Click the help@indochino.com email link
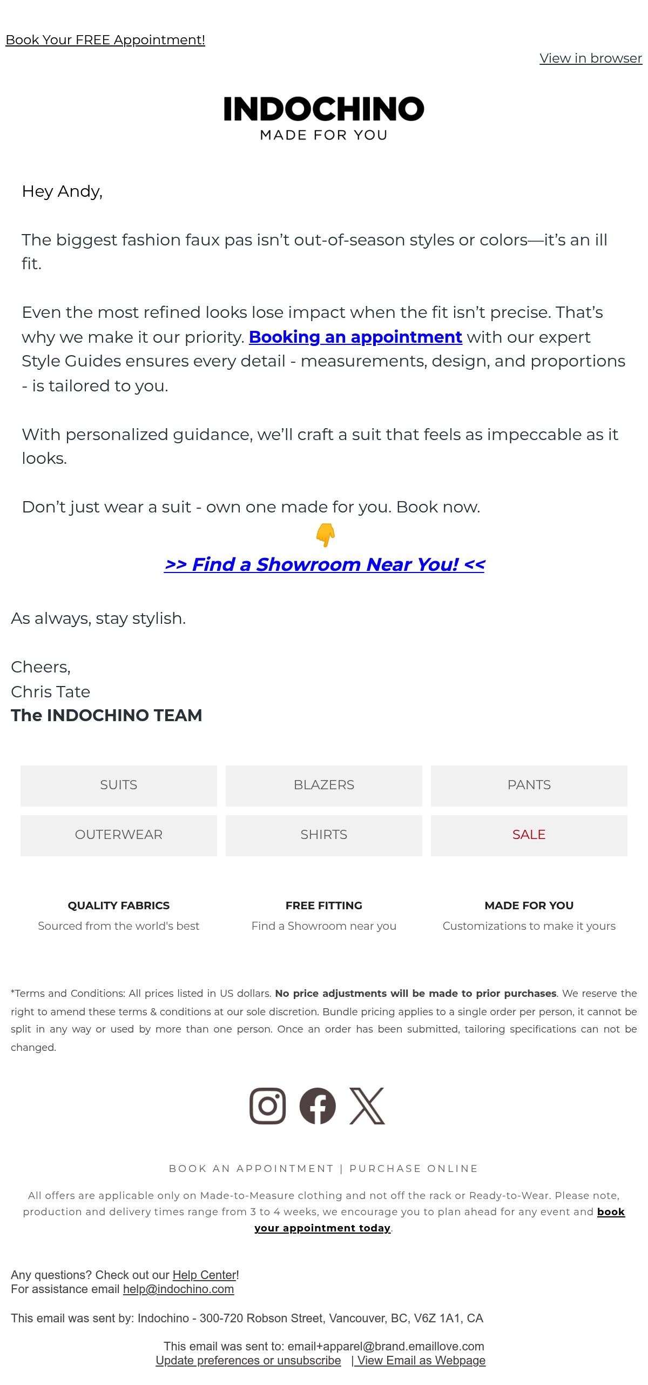Image resolution: width=648 pixels, height=1385 pixels. coord(178,1289)
